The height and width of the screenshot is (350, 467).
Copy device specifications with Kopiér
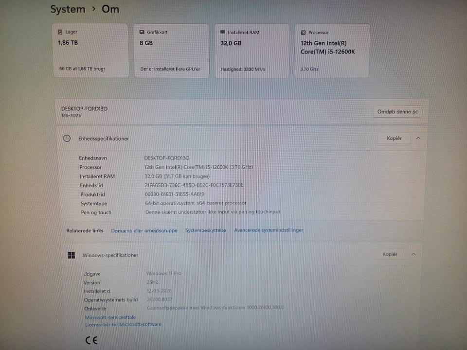pos(394,138)
